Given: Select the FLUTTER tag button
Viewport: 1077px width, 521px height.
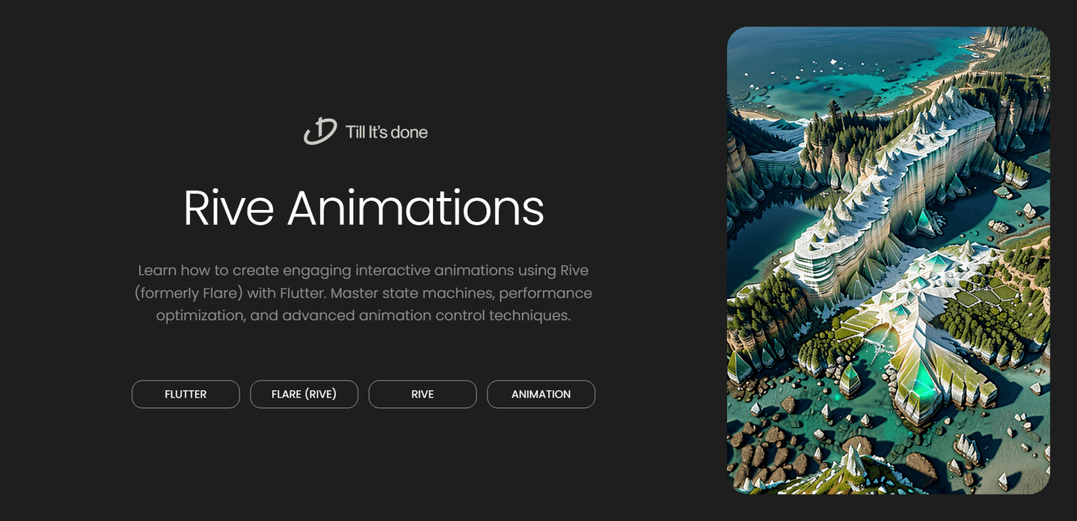Looking at the screenshot, I should click(185, 394).
